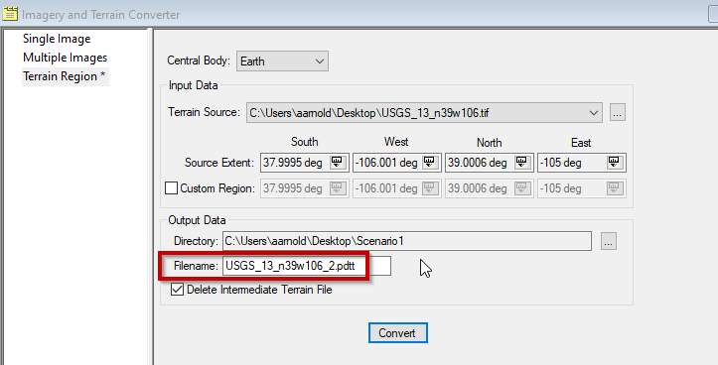Click the Filename input field
718x365 pixels.
click(307, 266)
